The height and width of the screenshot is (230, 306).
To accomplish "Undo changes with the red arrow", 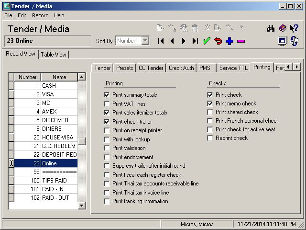I will click(218, 41).
